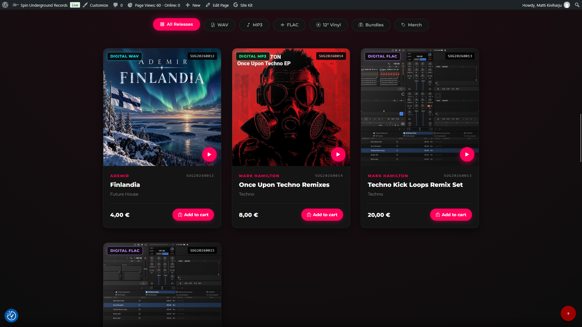Show the Bundles category
Screen dimensions: 582x327
(x=371, y=25)
